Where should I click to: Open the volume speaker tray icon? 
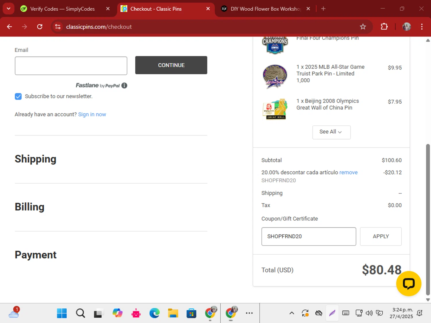[x=369, y=313]
